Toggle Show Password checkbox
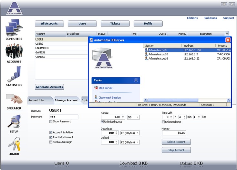This screenshot has width=237, height=170. (x=51, y=121)
